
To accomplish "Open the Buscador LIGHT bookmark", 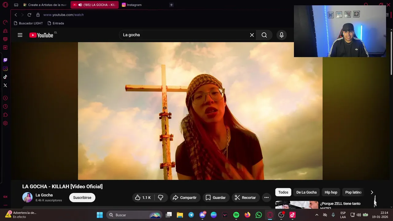I will point(28,23).
